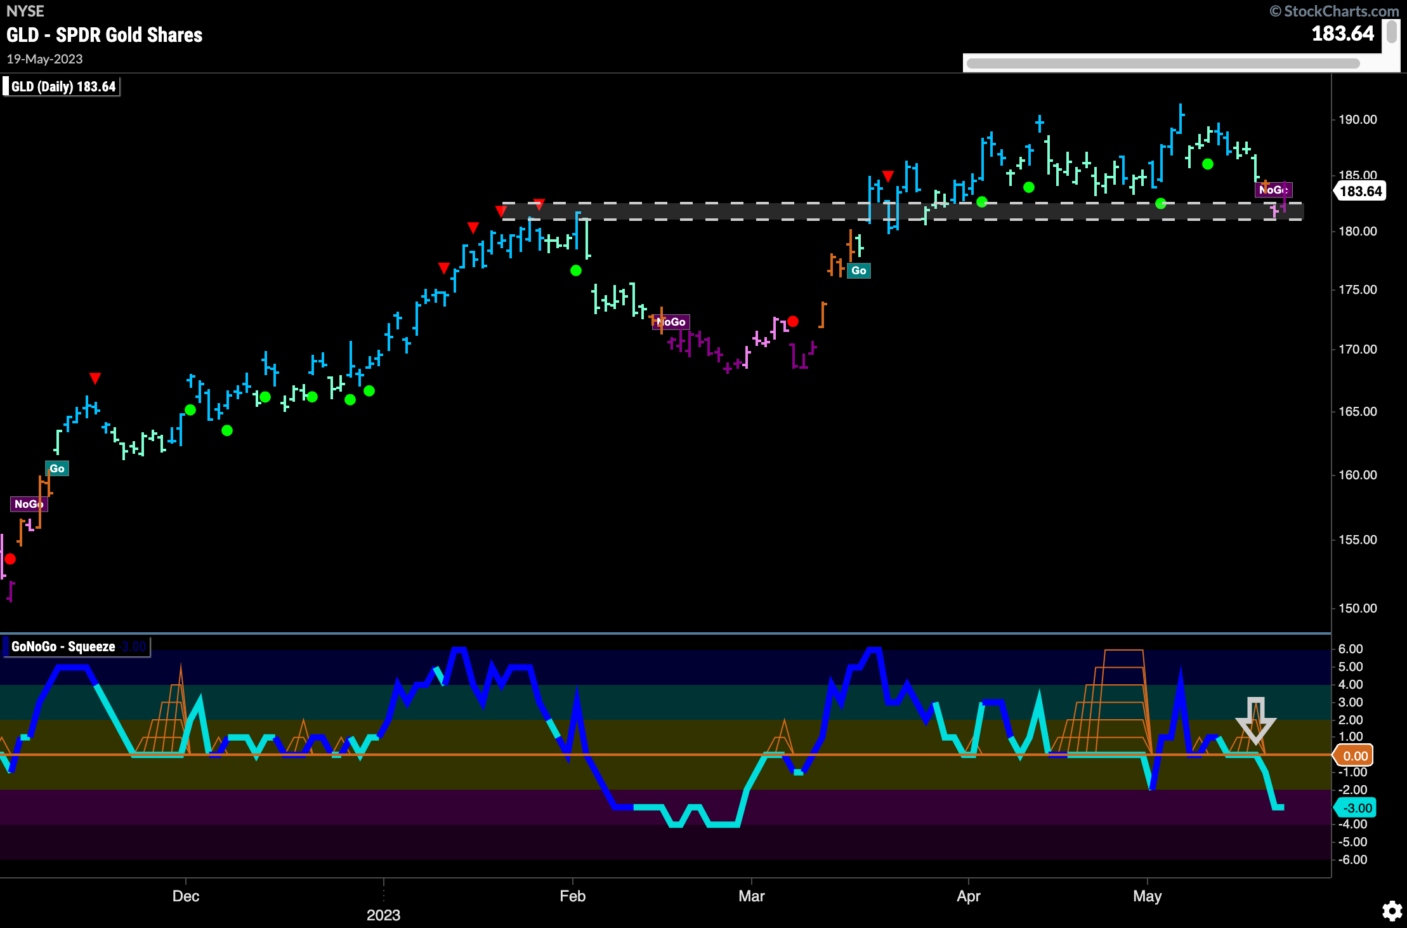Click the 6.00 squeeze axis label
This screenshot has height=928, width=1407.
[x=1351, y=649]
